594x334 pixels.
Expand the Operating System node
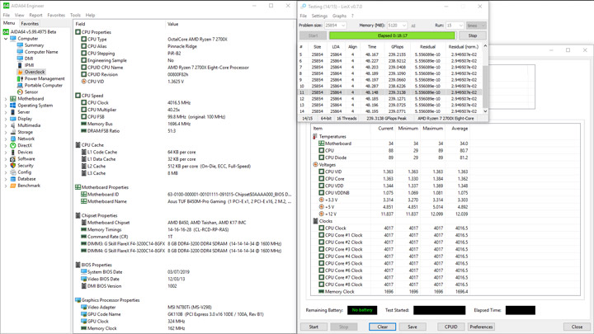click(x=6, y=106)
